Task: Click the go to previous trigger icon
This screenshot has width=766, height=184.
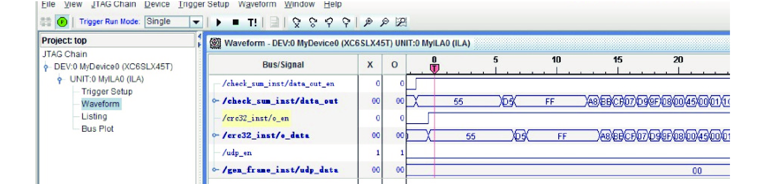Action: tap(329, 22)
